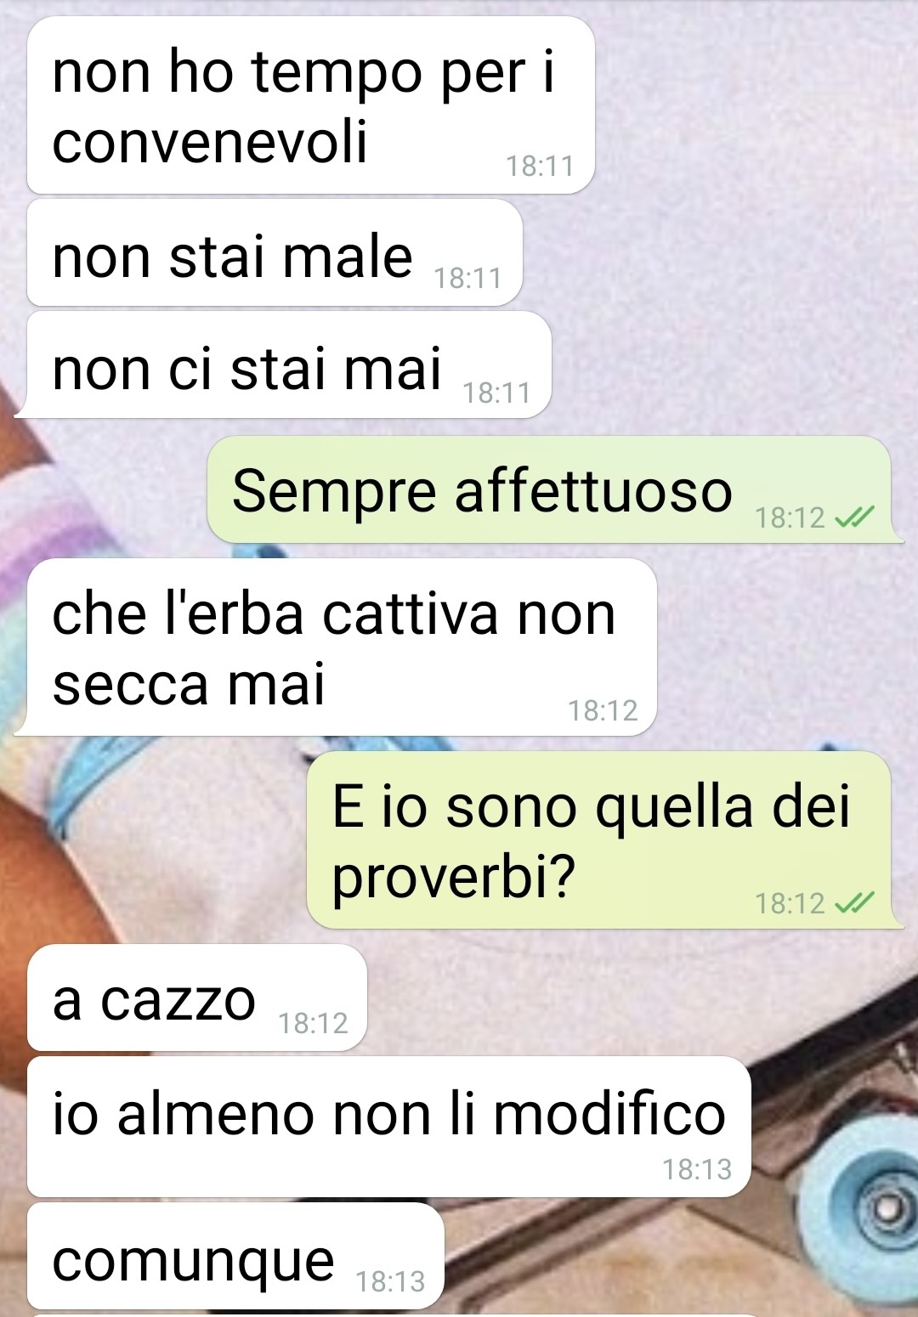Select the "comunque" message bubble

pyautogui.click(x=235, y=1256)
